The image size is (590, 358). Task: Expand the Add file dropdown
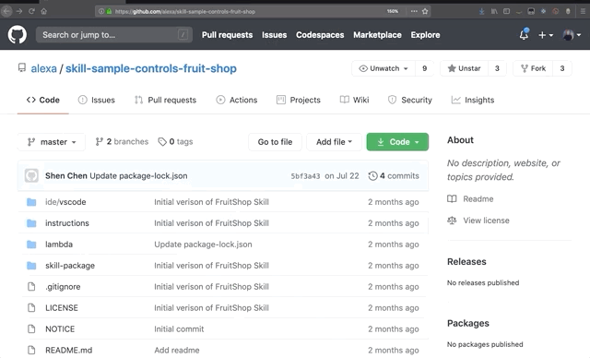coord(334,142)
